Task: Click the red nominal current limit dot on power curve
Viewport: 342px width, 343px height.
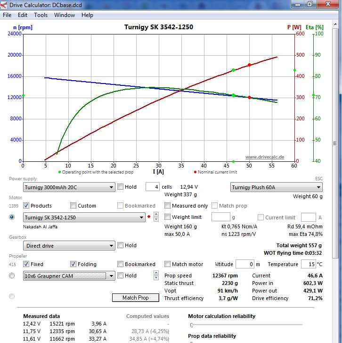Action: [x=249, y=65]
